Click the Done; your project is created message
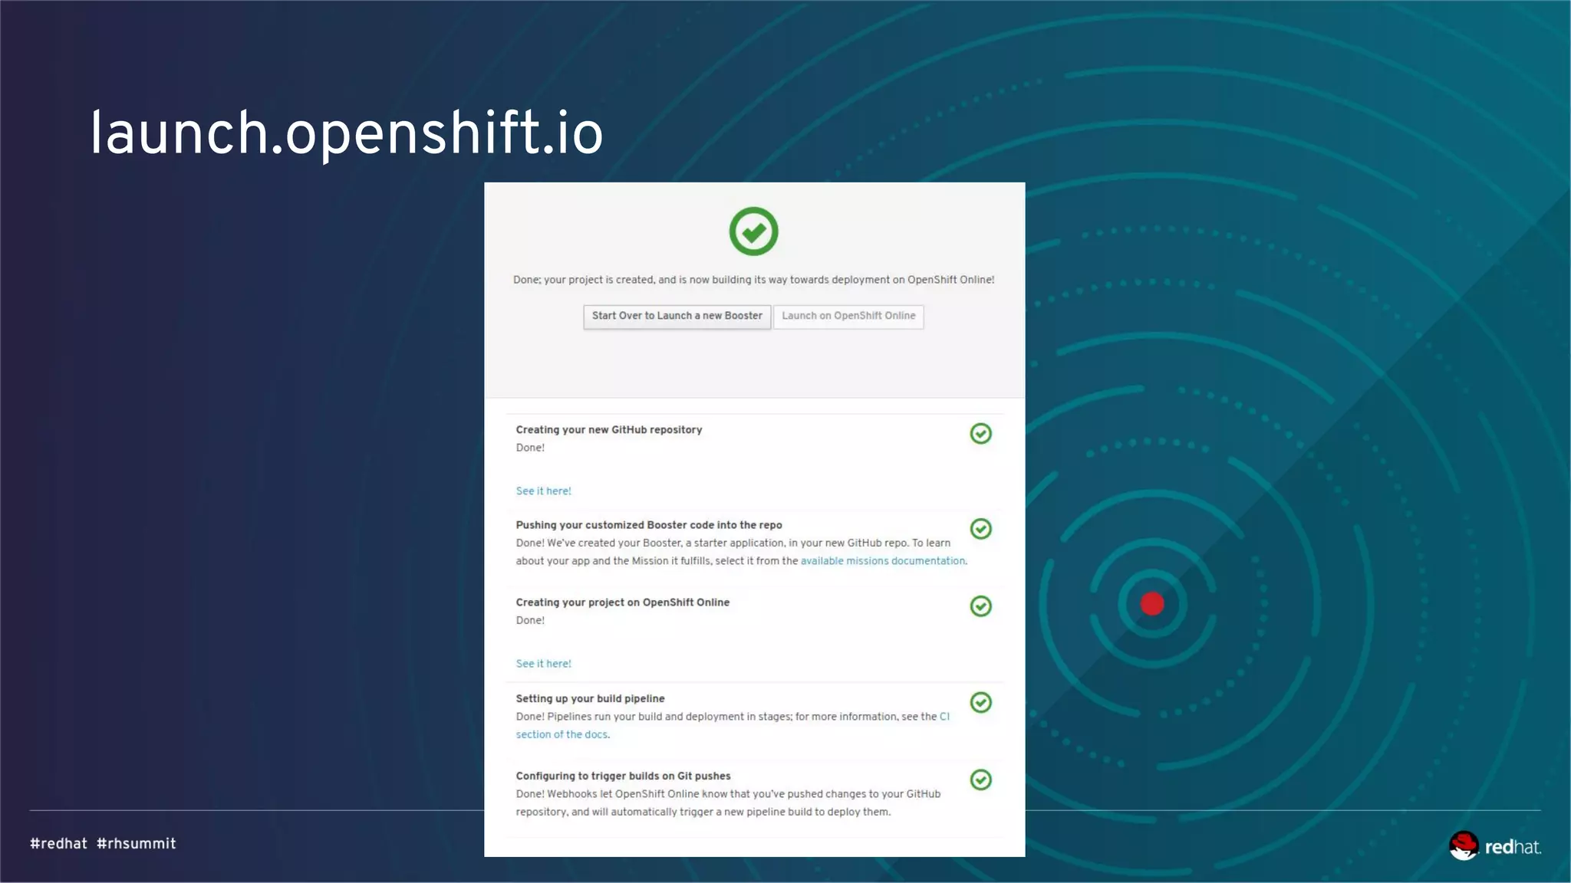Screen dimensions: 1571x883 (x=753, y=280)
